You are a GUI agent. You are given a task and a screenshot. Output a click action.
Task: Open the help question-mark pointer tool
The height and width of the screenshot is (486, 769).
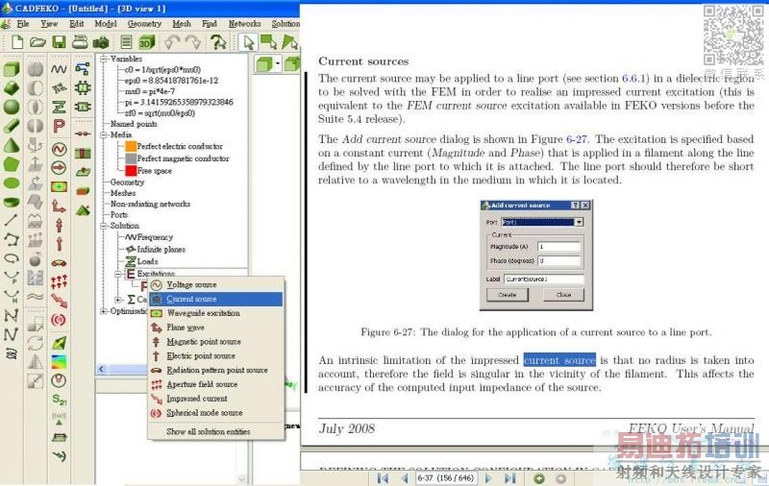click(x=218, y=42)
